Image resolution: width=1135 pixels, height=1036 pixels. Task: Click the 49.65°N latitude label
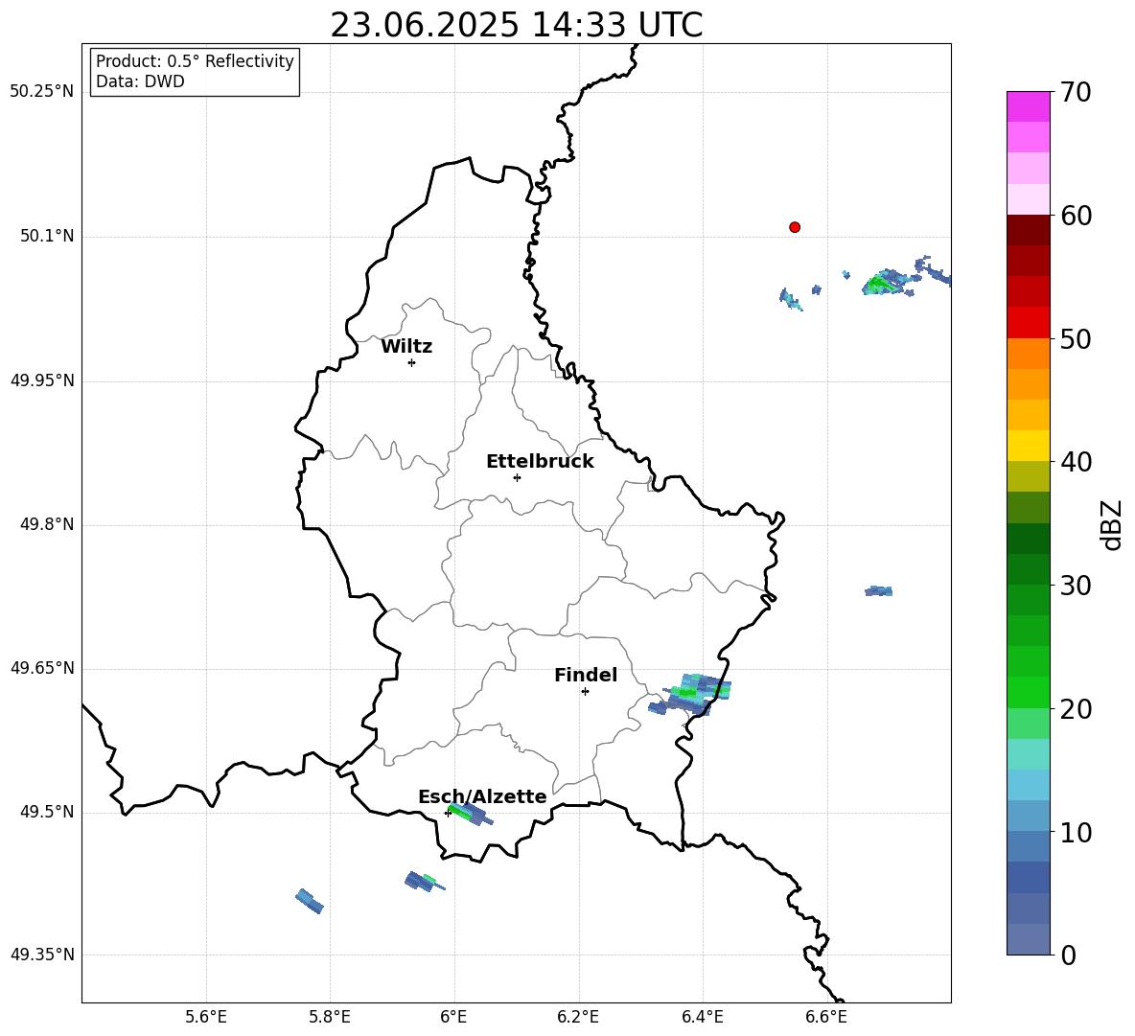41,668
